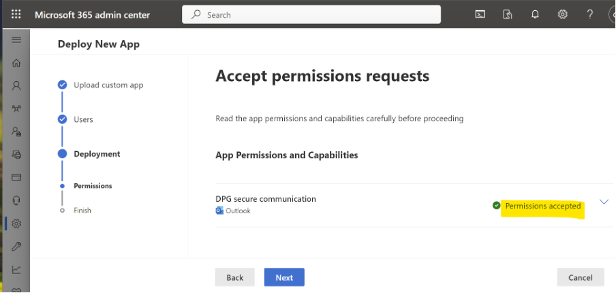This screenshot has width=616, height=293.
Task: Open Setup wrench icon in sidebar
Action: point(16,246)
